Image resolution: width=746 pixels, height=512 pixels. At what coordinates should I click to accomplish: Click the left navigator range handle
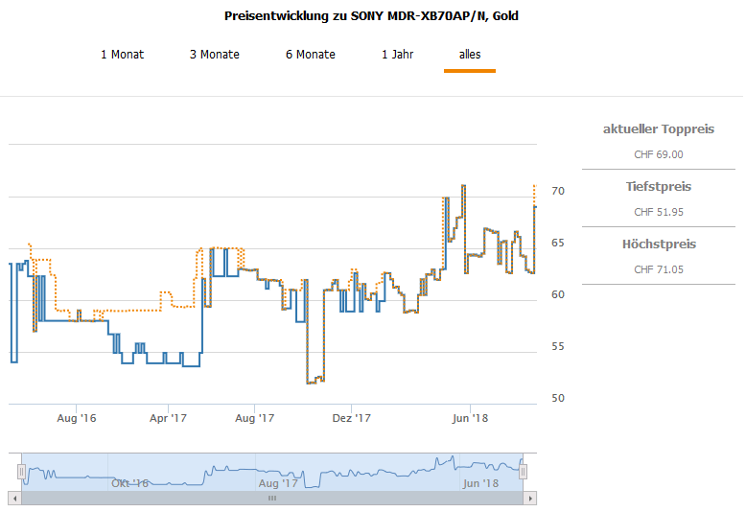(x=21, y=471)
